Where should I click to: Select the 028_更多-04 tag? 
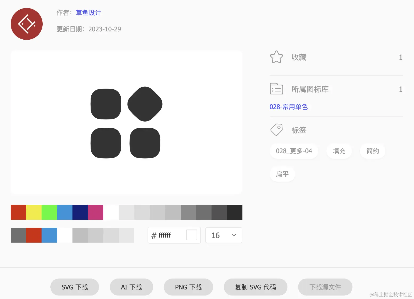pos(294,151)
